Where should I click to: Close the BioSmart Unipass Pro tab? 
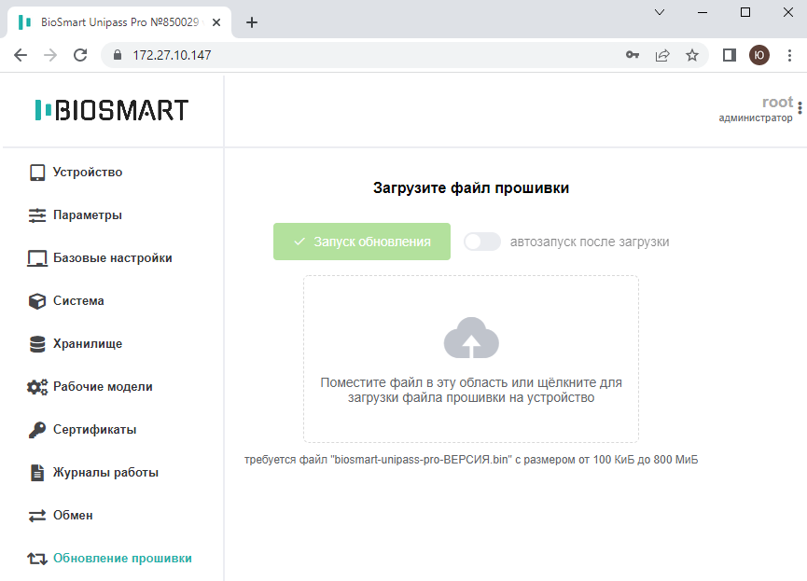pos(216,22)
